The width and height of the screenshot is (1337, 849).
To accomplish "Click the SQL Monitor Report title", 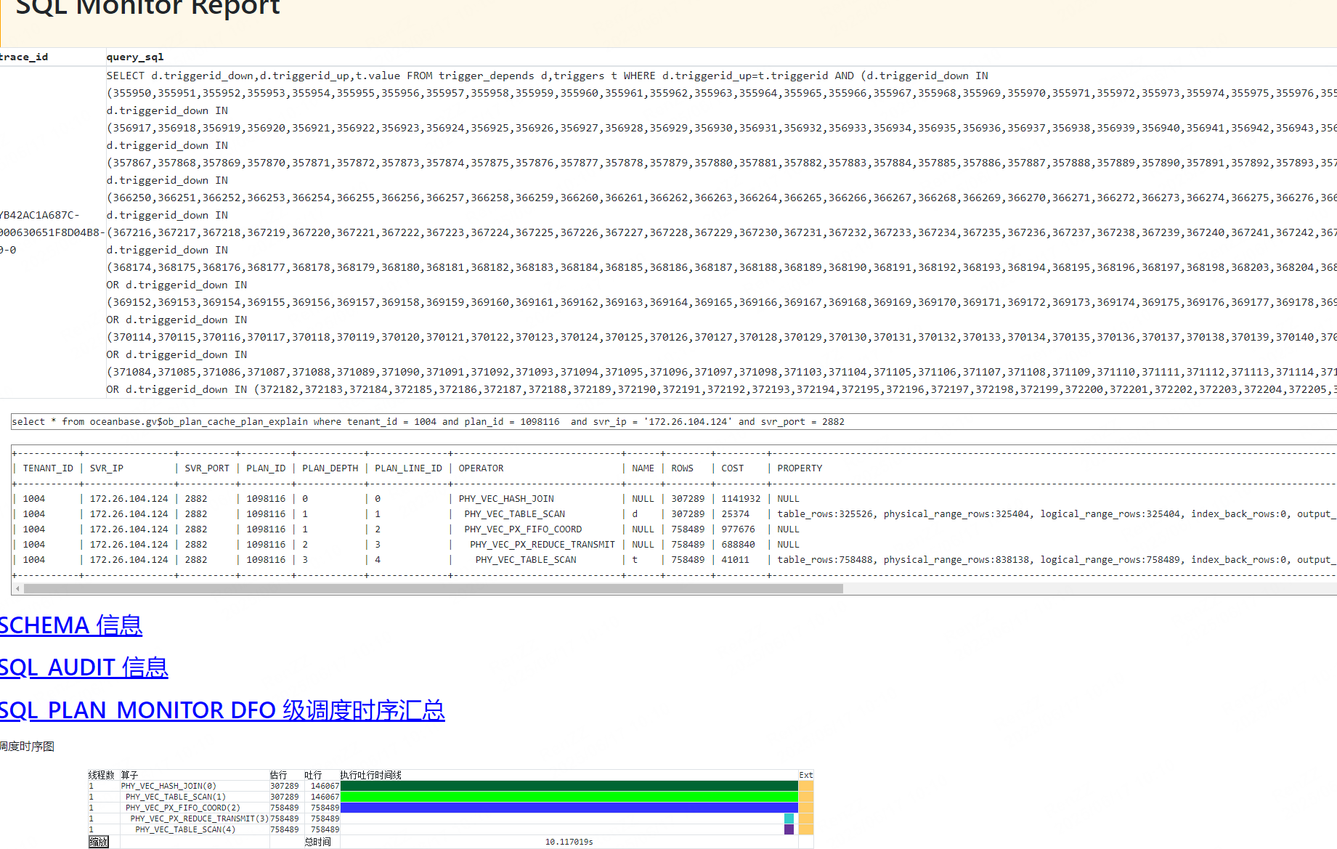I will (147, 7).
